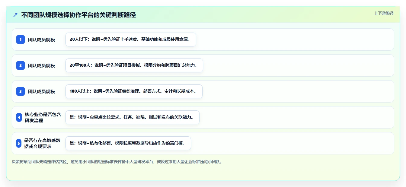Click the title 不同团队规模选择协作平台的关键判断路径
Image resolution: width=406 pixels, height=187 pixels.
(x=78, y=15)
